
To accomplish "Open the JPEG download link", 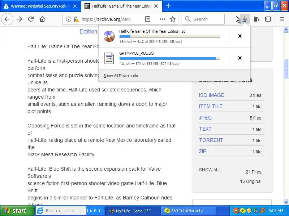I will click(205, 118).
